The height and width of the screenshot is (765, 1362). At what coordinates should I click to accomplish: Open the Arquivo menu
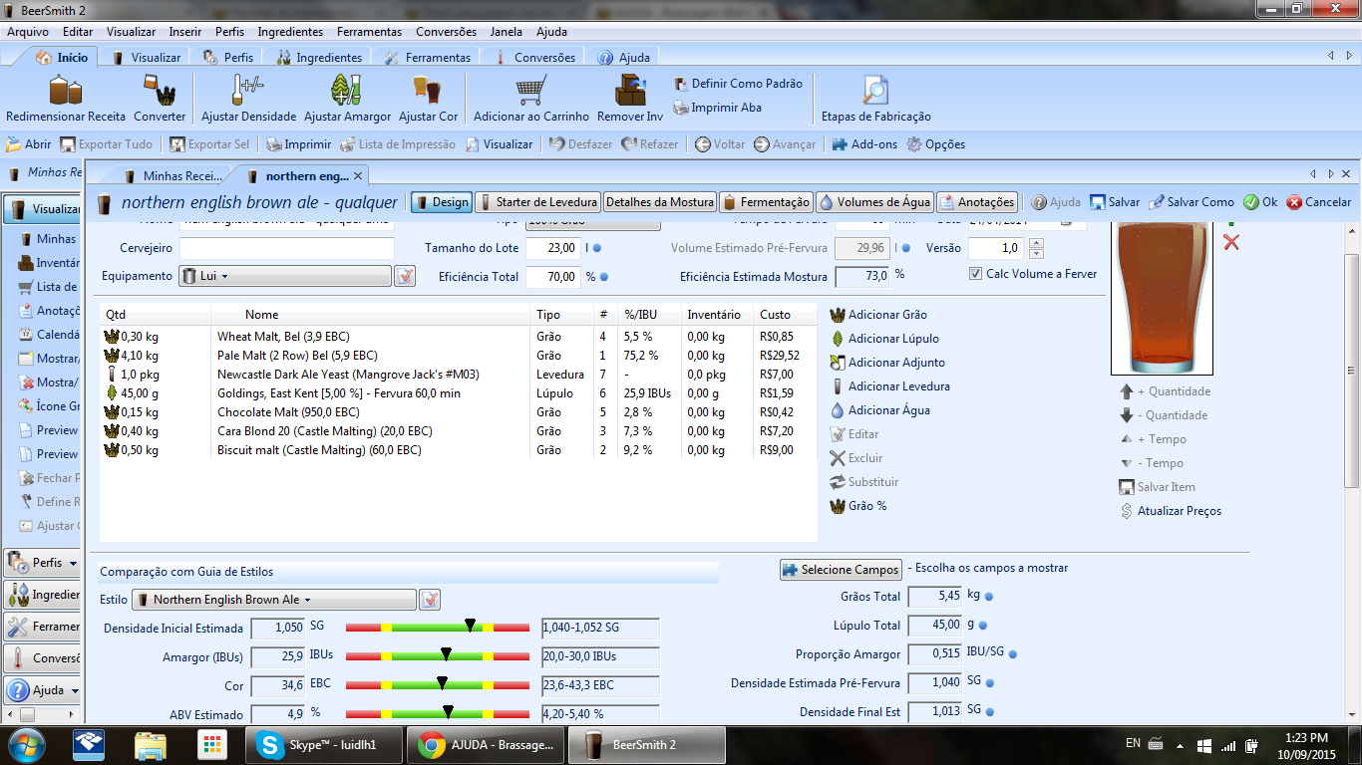pyautogui.click(x=28, y=32)
